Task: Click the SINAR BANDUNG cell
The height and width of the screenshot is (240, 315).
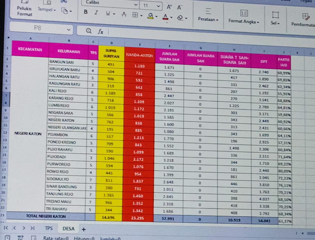Action: pyautogui.click(x=66, y=187)
